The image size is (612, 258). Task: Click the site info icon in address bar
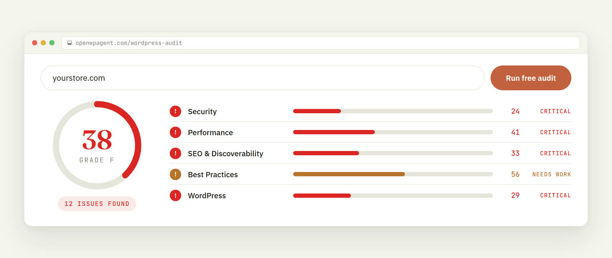coord(69,43)
